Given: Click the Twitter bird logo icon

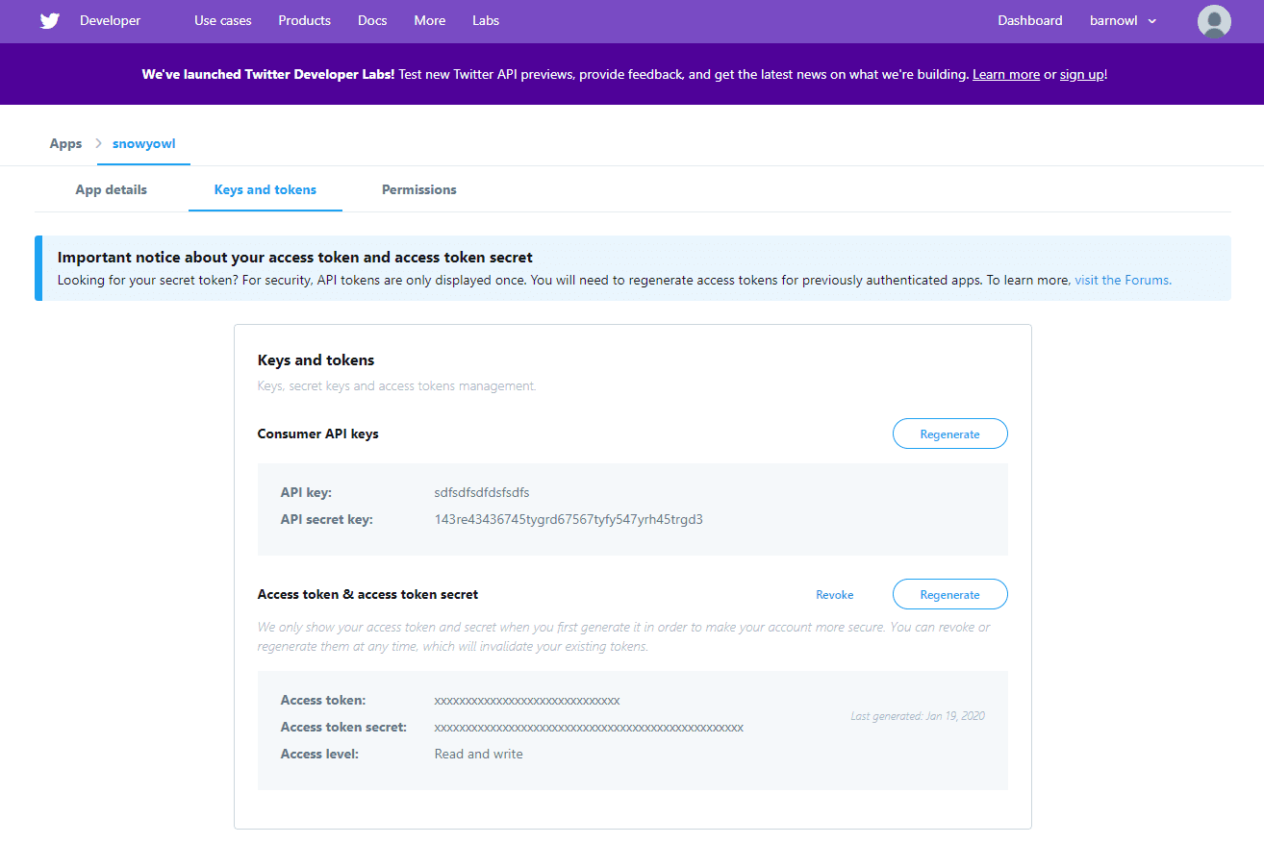Looking at the screenshot, I should coord(50,21).
